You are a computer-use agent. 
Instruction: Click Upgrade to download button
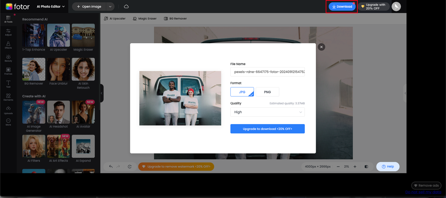(x=268, y=129)
